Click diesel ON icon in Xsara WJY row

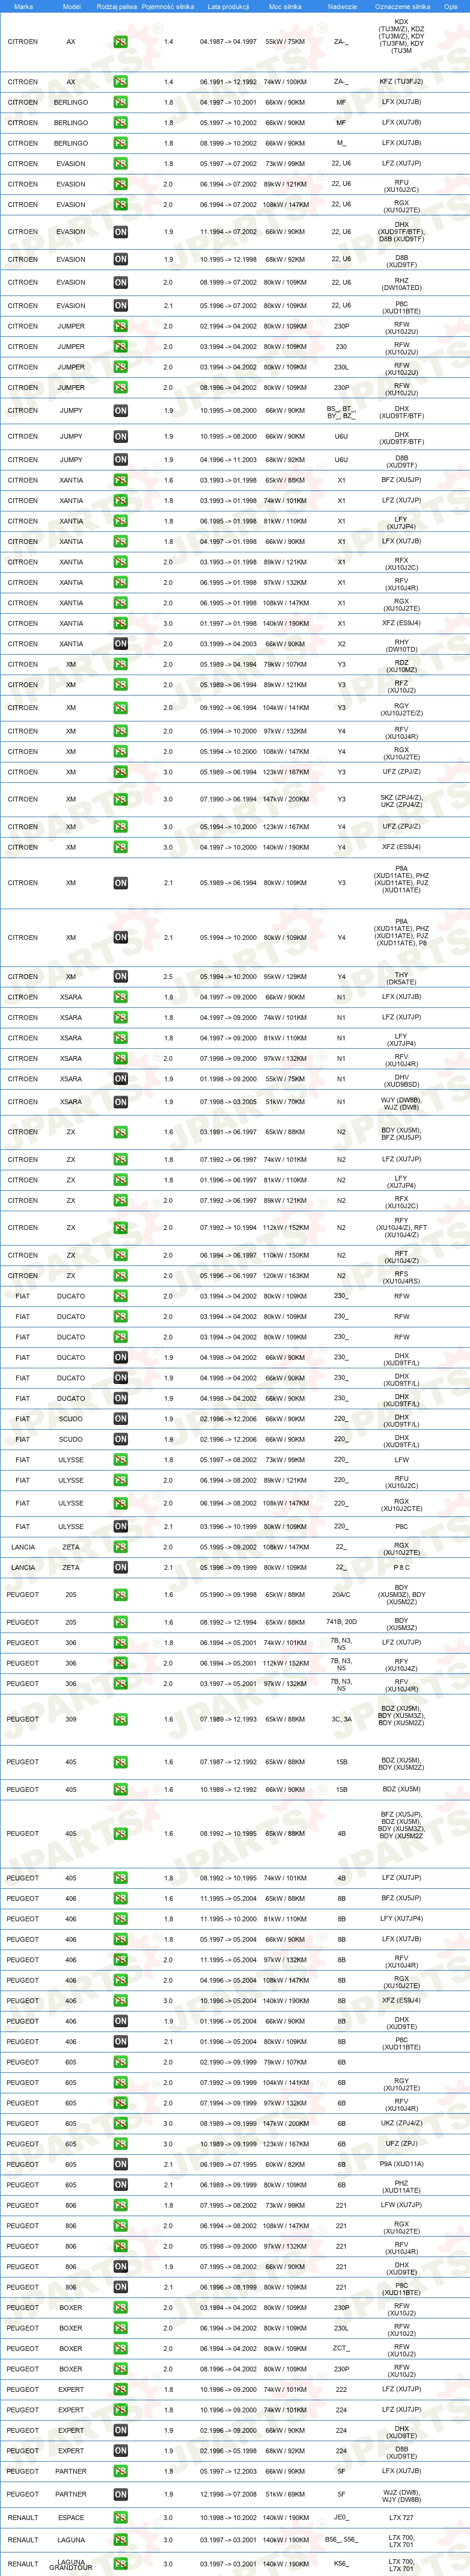tap(120, 1102)
